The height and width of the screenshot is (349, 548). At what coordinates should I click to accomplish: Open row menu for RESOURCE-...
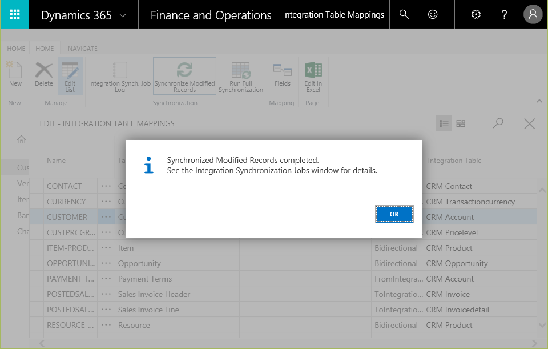click(106, 325)
